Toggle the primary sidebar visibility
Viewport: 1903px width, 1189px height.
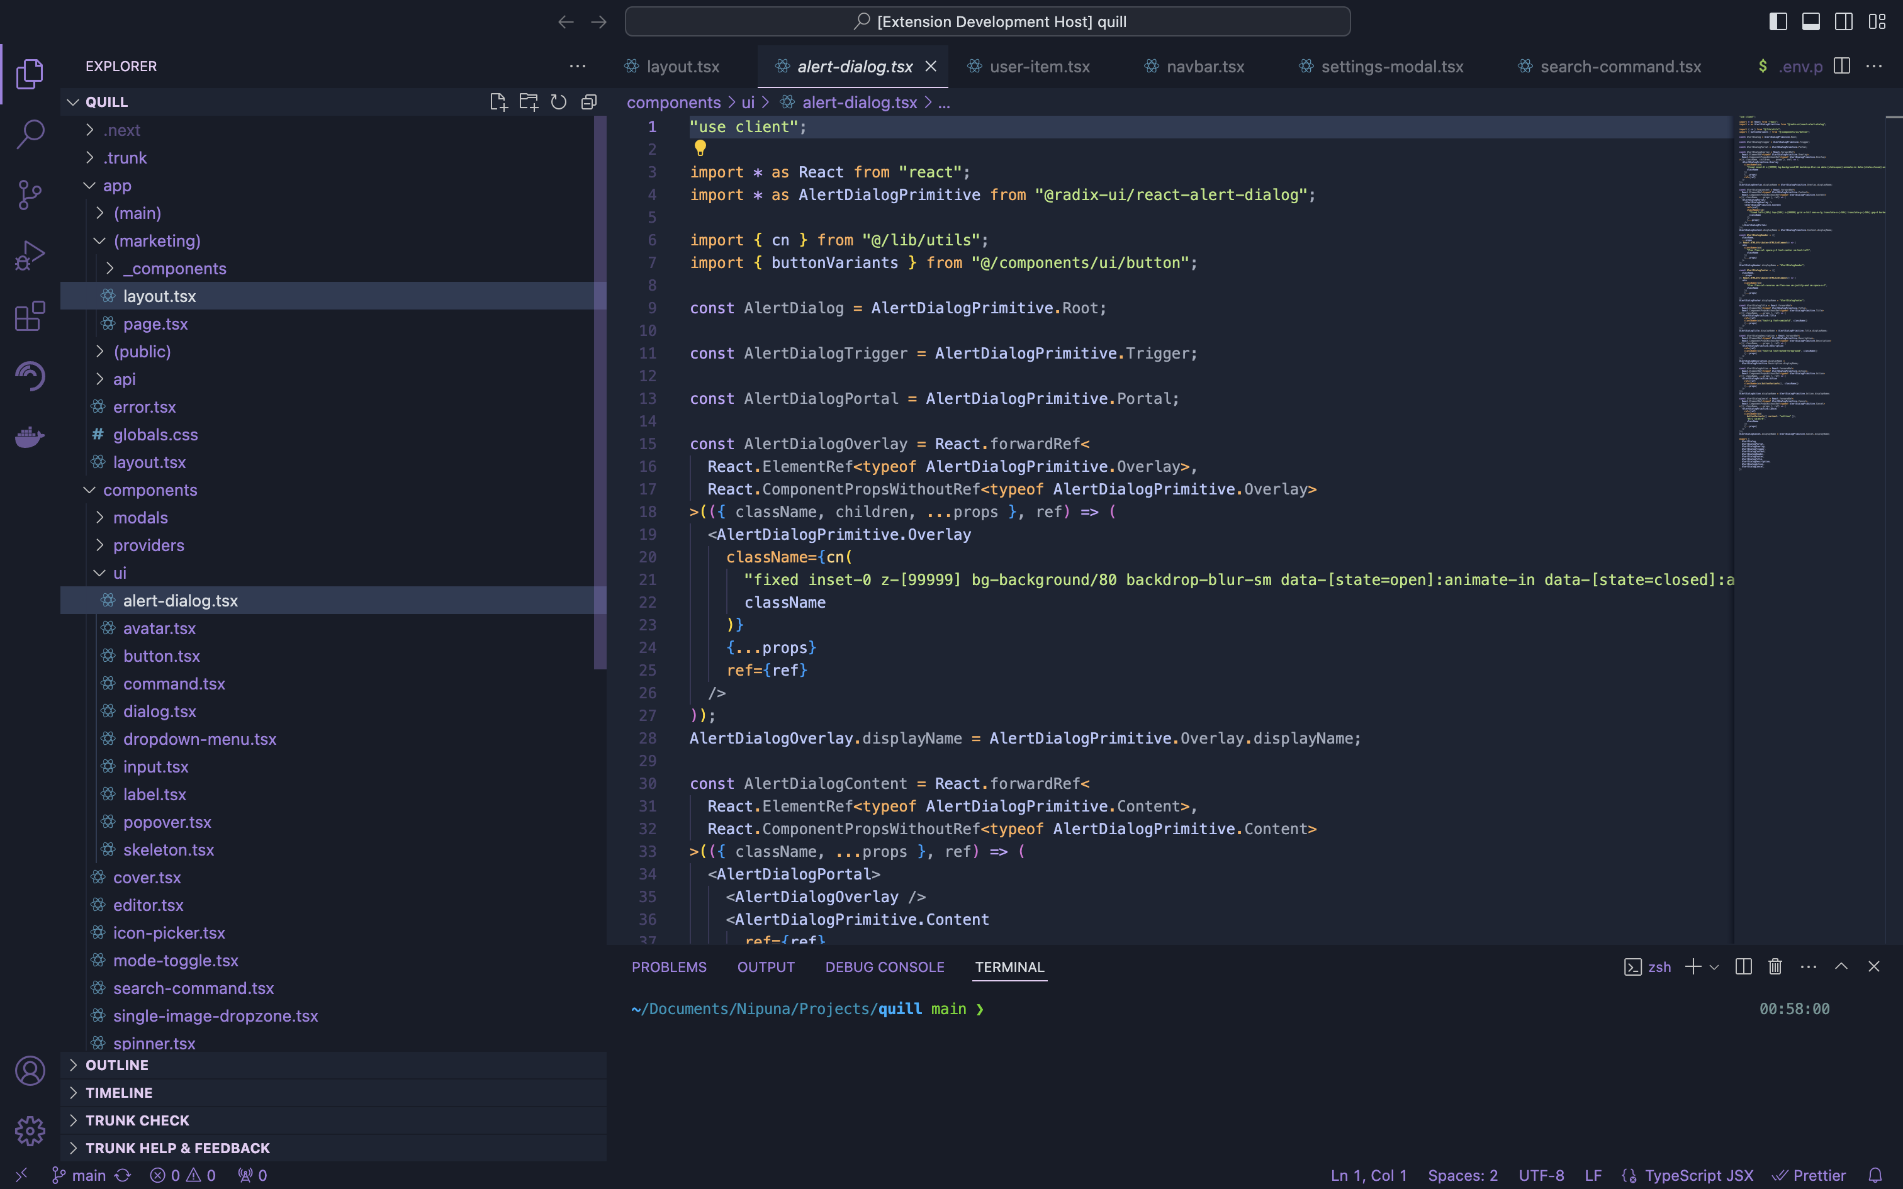coord(1778,21)
